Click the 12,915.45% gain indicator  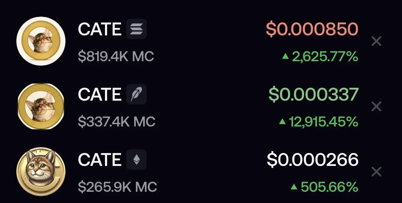click(x=318, y=122)
